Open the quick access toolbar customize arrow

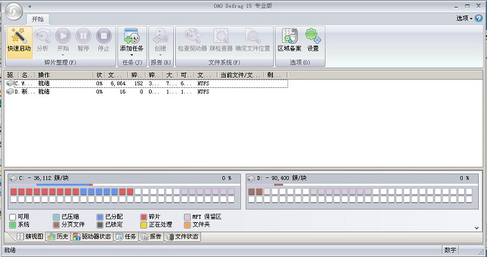30,6
